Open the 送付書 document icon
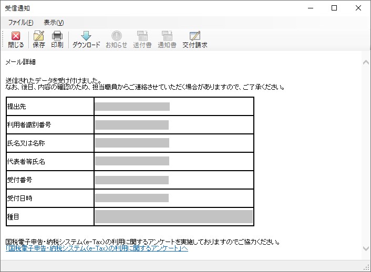The height and width of the screenshot is (272, 371). pyautogui.click(x=142, y=36)
